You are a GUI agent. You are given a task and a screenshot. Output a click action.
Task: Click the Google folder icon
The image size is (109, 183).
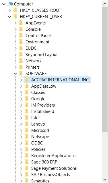(x=27, y=99)
